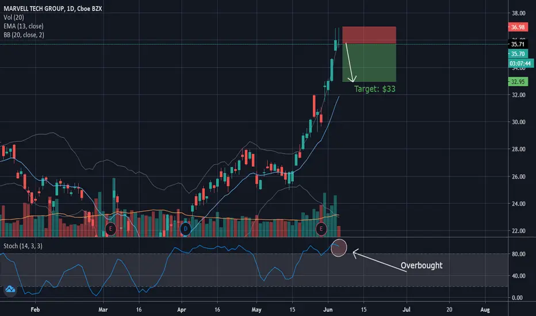536x316 pixels.
Task: Click the green 32.95 target price label
Action: tap(518, 82)
